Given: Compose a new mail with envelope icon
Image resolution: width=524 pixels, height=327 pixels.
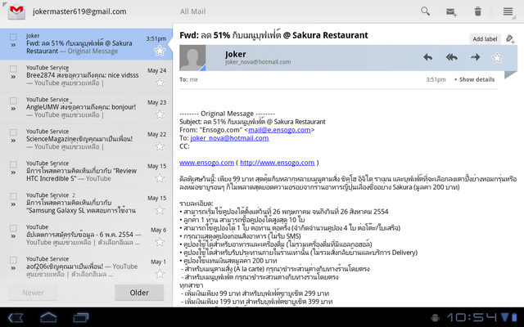Looking at the screenshot, I should click(x=451, y=12).
